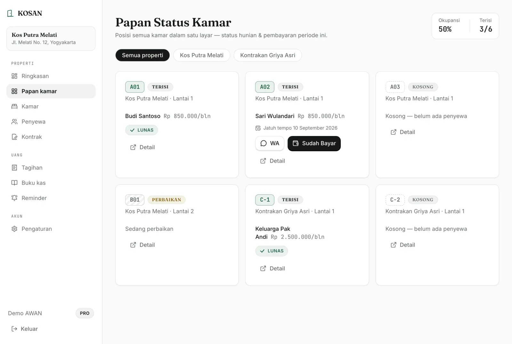Click the Reminder bell icon
The height and width of the screenshot is (344, 512).
[x=14, y=198]
